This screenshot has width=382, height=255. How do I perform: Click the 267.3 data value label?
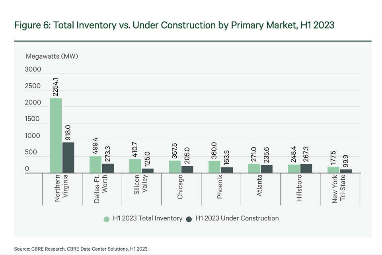(x=306, y=154)
